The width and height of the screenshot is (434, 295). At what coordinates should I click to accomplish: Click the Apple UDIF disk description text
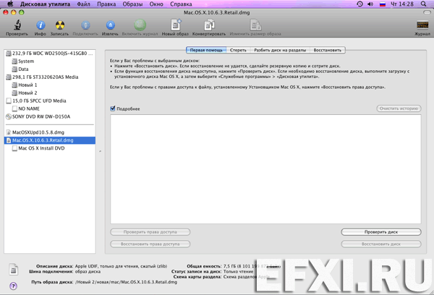(121, 266)
